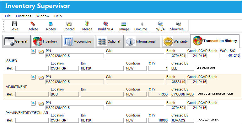Click the QTY field showing 1

click(158, 68)
